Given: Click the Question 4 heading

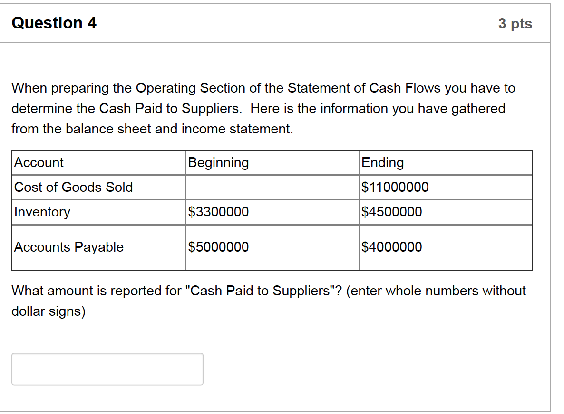Looking at the screenshot, I should [54, 23].
